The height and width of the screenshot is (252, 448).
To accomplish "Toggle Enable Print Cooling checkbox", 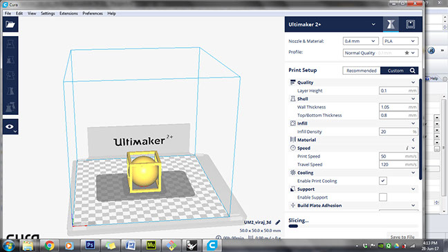I will coord(383,181).
